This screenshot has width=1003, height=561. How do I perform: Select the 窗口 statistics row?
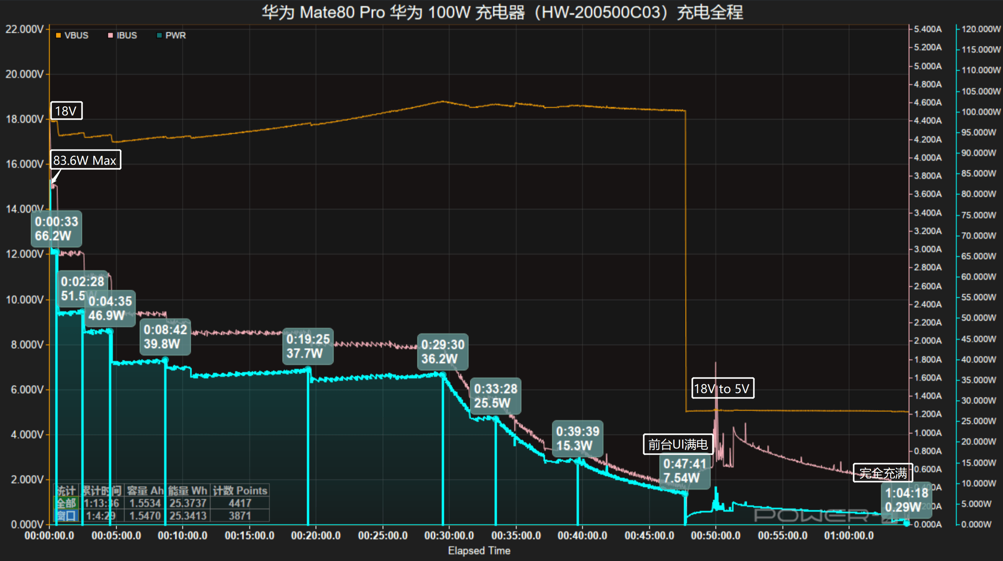[67, 515]
